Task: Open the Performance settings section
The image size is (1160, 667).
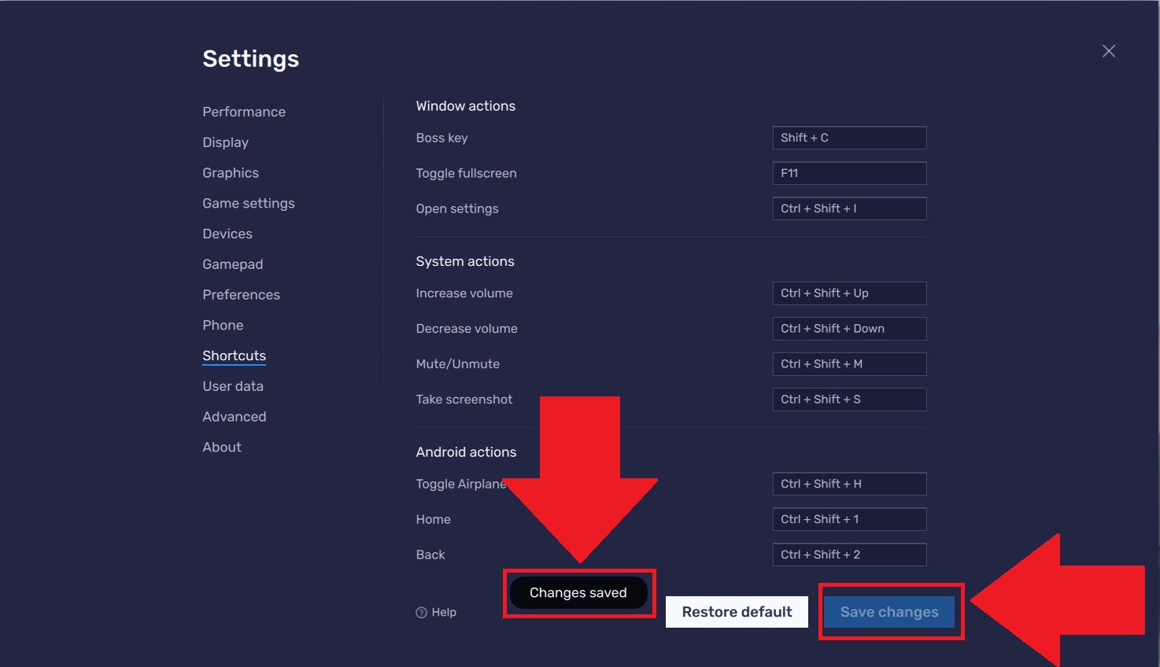Action: tap(244, 112)
